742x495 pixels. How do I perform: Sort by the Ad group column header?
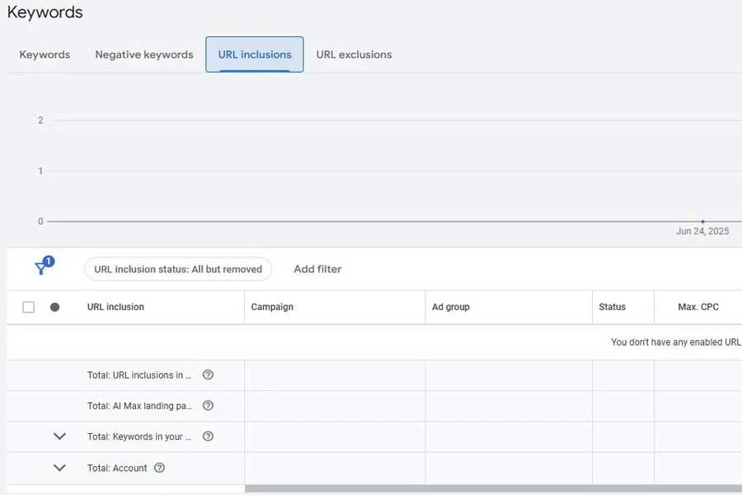(x=451, y=307)
